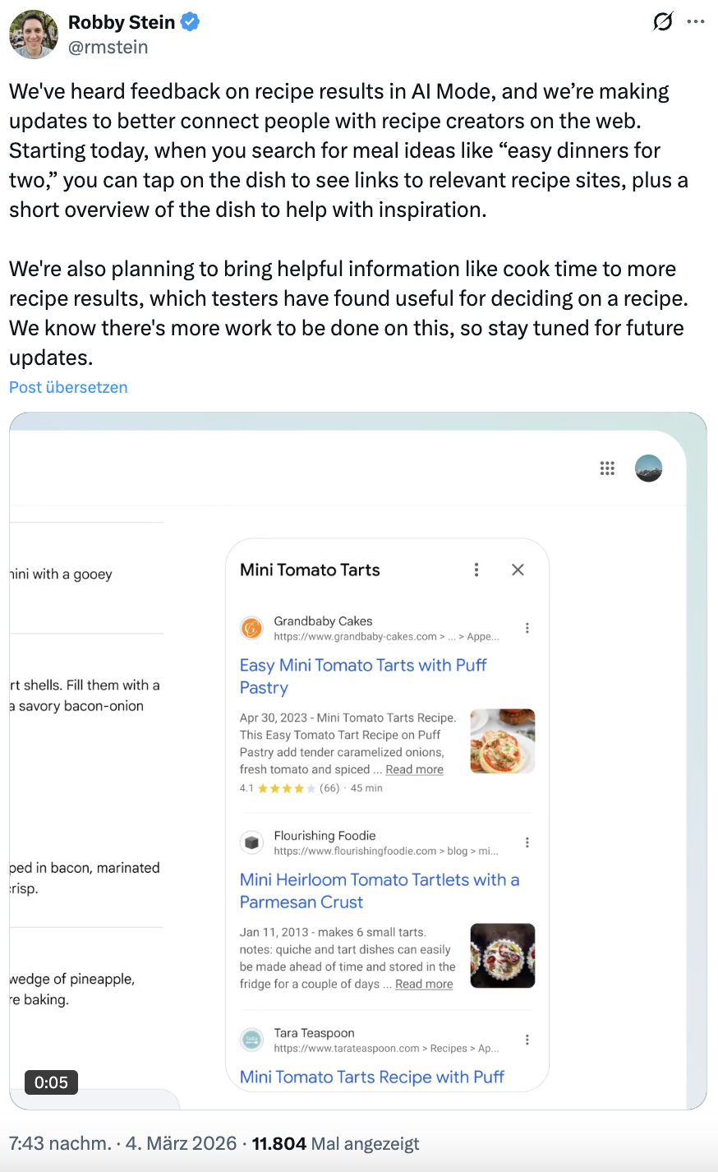Open the Grok icon on the post
This screenshot has height=1172, width=718.
tap(662, 22)
